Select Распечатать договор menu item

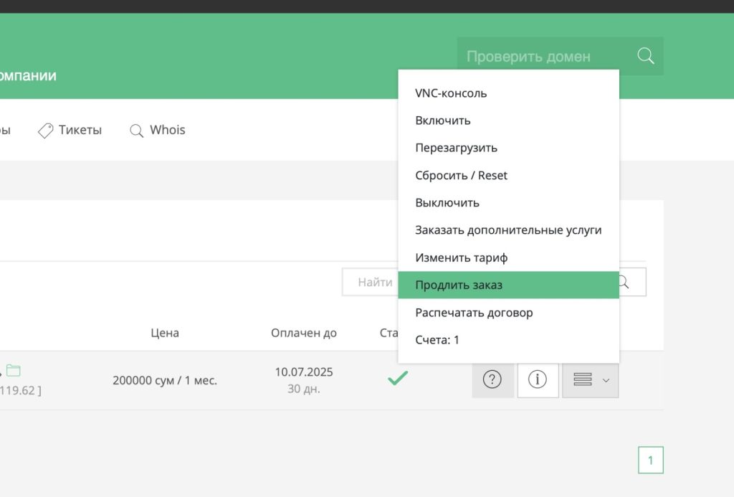click(x=508, y=313)
